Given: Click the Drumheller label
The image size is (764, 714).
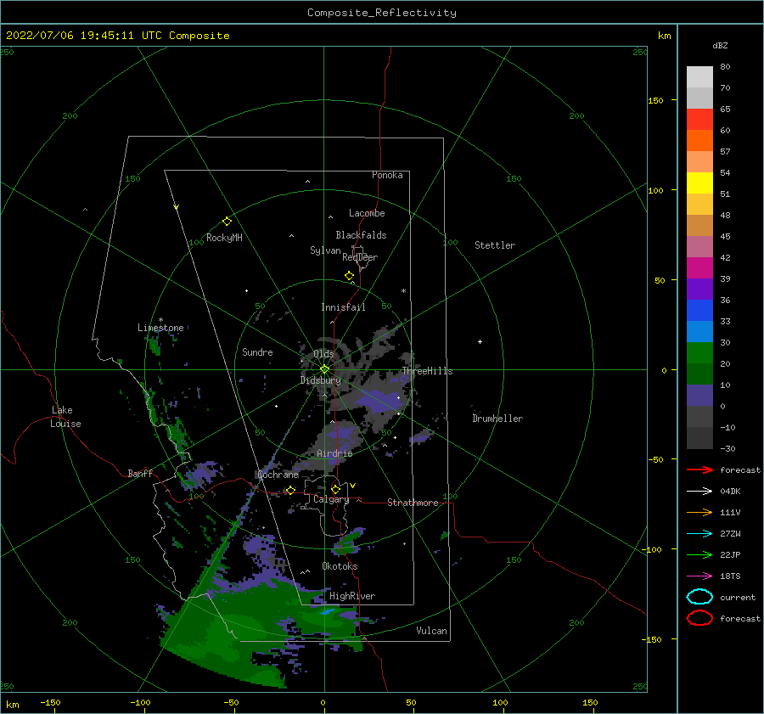Looking at the screenshot, I should (x=497, y=419).
